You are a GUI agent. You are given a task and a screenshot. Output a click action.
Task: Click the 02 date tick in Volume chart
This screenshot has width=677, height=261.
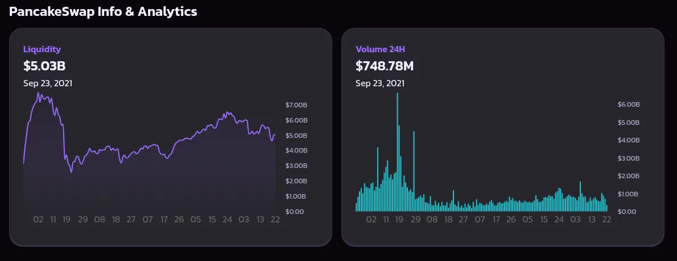[x=371, y=219]
